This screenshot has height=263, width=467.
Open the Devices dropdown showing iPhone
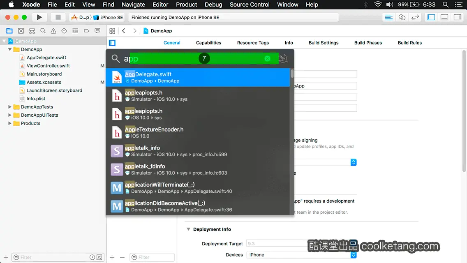pos(301,255)
